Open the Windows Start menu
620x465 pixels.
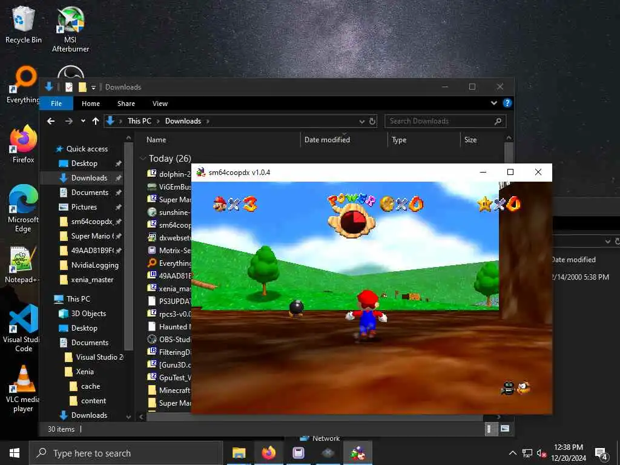[15, 453]
